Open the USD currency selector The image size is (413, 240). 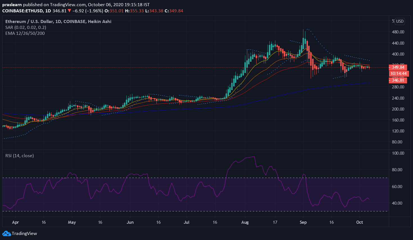(x=400, y=21)
